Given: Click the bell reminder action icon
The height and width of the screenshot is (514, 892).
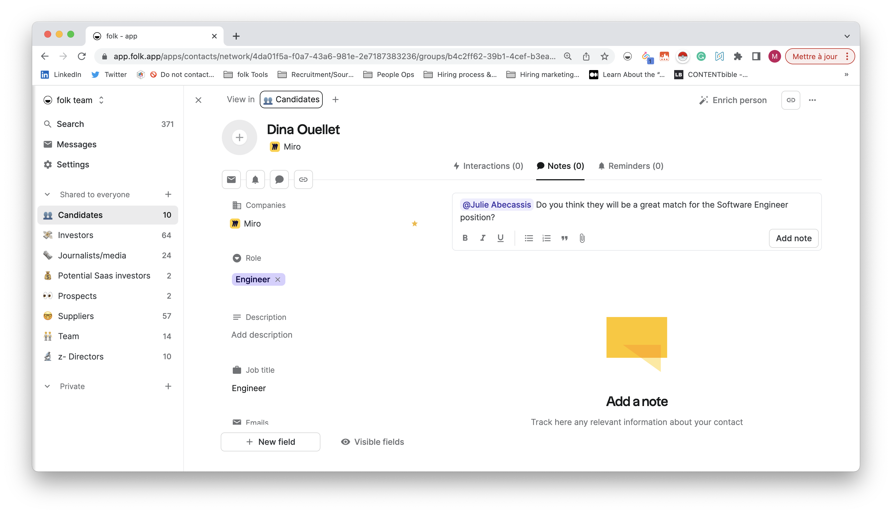Looking at the screenshot, I should (x=255, y=179).
